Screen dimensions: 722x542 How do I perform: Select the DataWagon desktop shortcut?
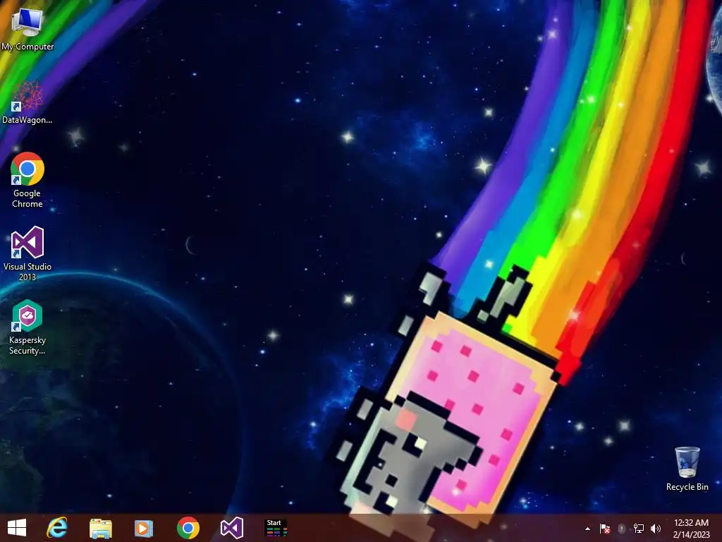click(27, 102)
